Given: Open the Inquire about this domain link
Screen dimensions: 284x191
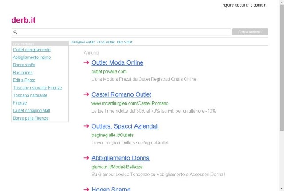Looking at the screenshot, I should [x=244, y=5].
